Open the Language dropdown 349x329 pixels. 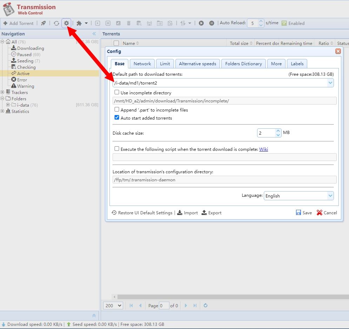click(330, 196)
